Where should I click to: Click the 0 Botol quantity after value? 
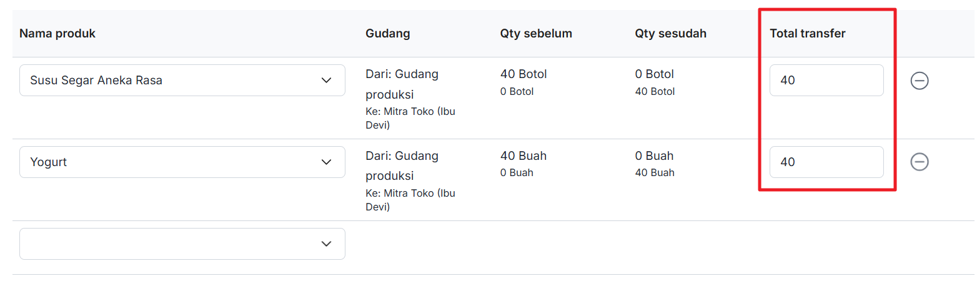(x=654, y=74)
